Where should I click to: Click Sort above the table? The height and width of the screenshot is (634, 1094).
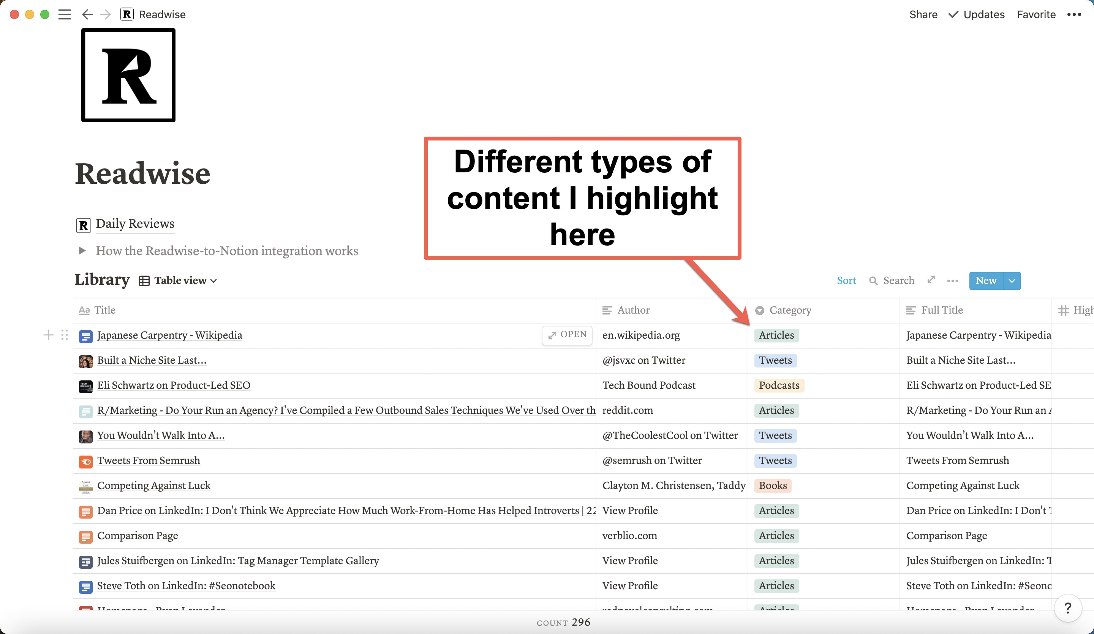(846, 280)
